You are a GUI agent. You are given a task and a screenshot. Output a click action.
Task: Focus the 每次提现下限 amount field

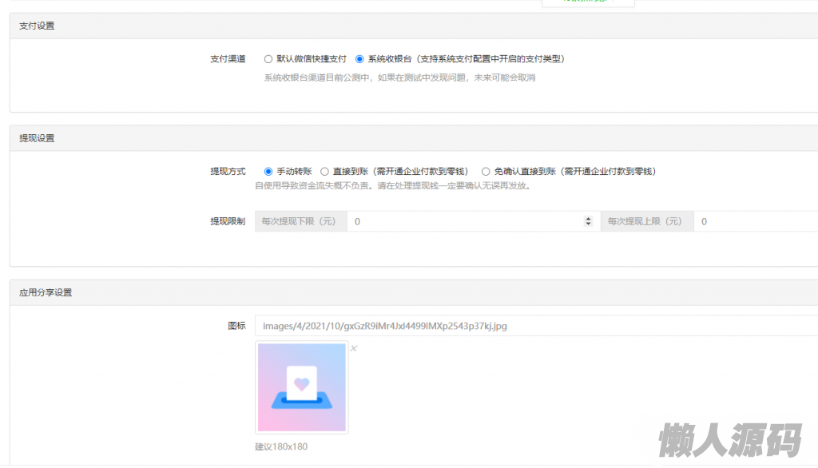pyautogui.click(x=467, y=221)
